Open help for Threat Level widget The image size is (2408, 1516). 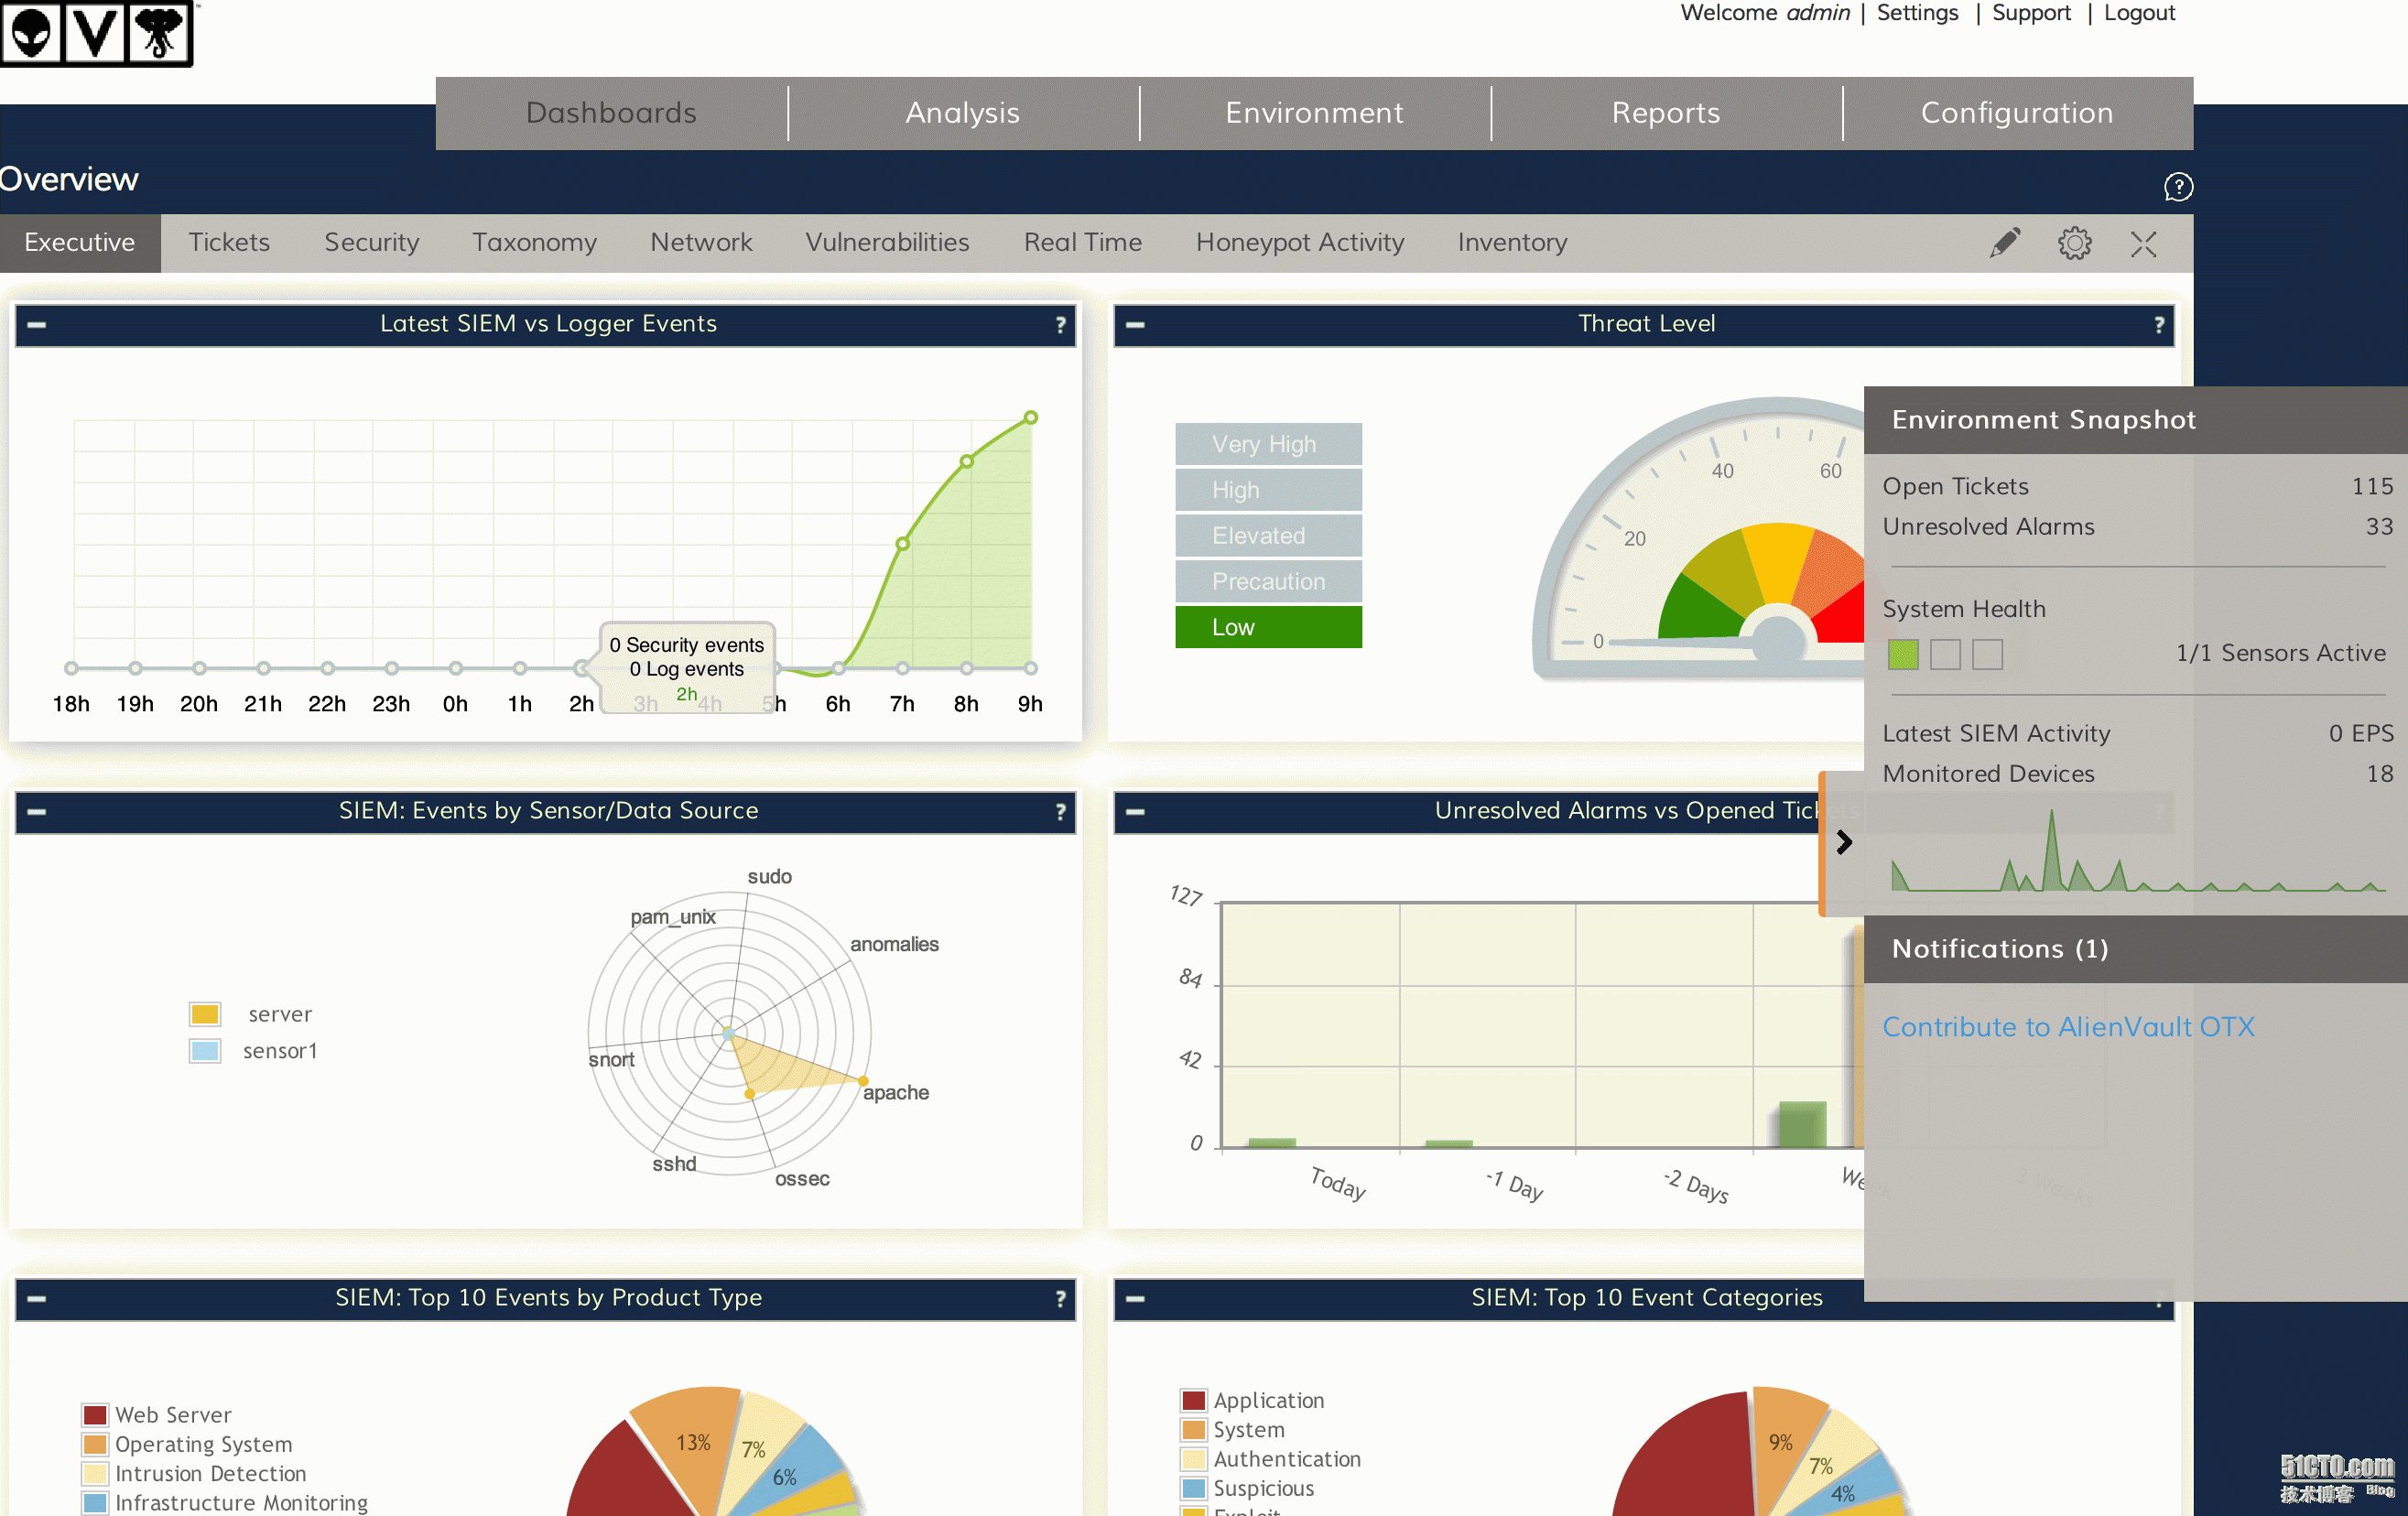click(x=2159, y=325)
